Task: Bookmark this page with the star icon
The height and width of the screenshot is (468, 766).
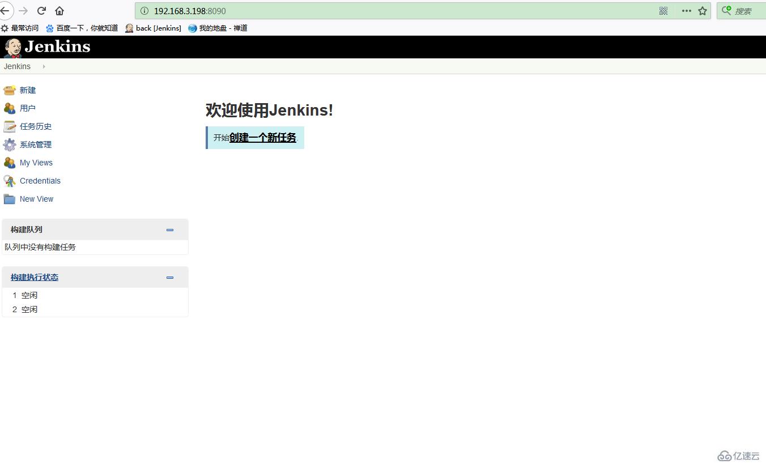Action: (703, 11)
